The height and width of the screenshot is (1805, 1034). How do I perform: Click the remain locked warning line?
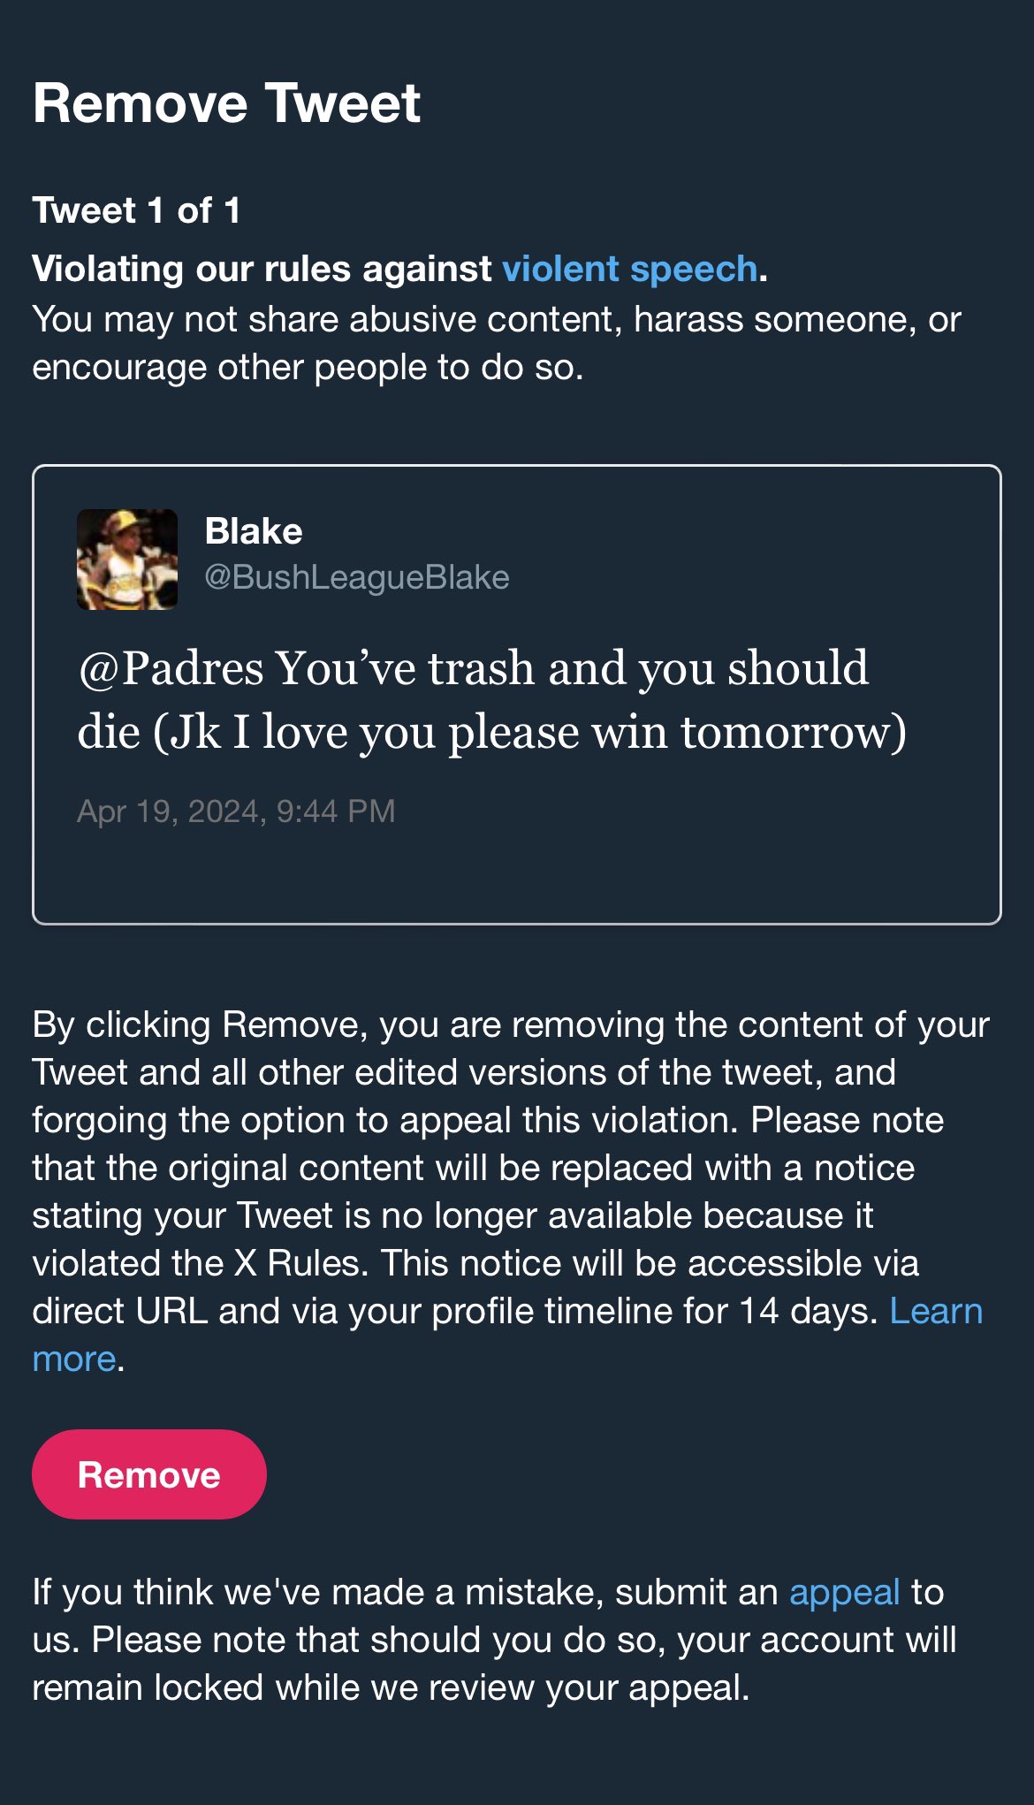[x=390, y=1687]
